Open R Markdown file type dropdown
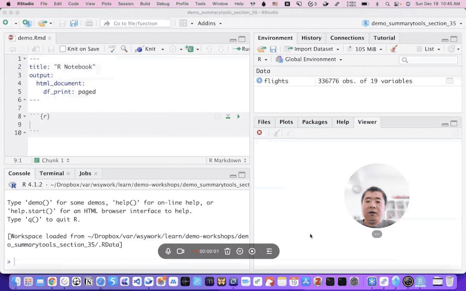 228,160
